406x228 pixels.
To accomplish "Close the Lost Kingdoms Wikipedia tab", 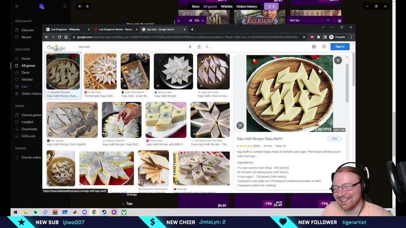I will (x=89, y=29).
